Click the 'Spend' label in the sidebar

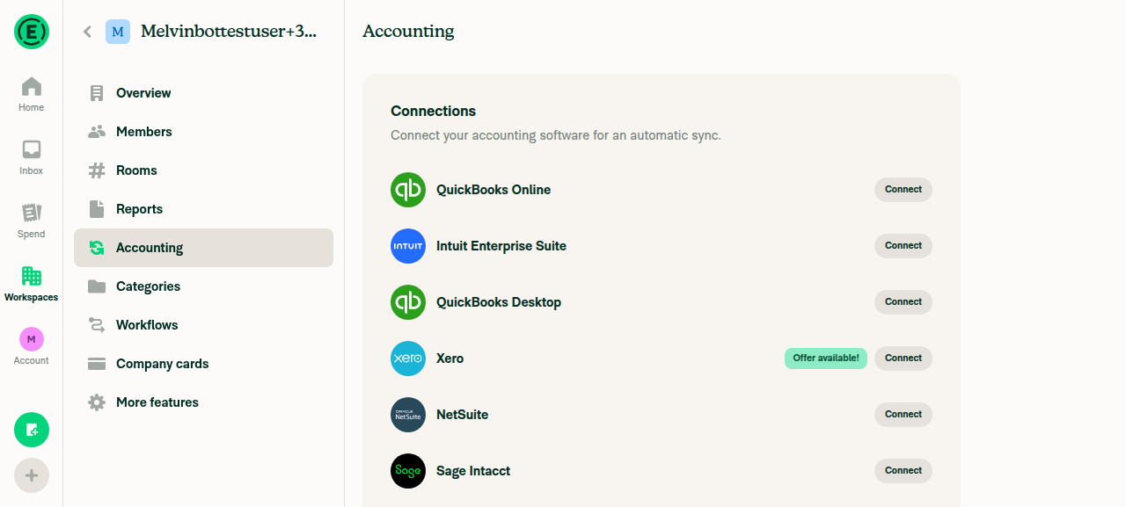[32, 235]
